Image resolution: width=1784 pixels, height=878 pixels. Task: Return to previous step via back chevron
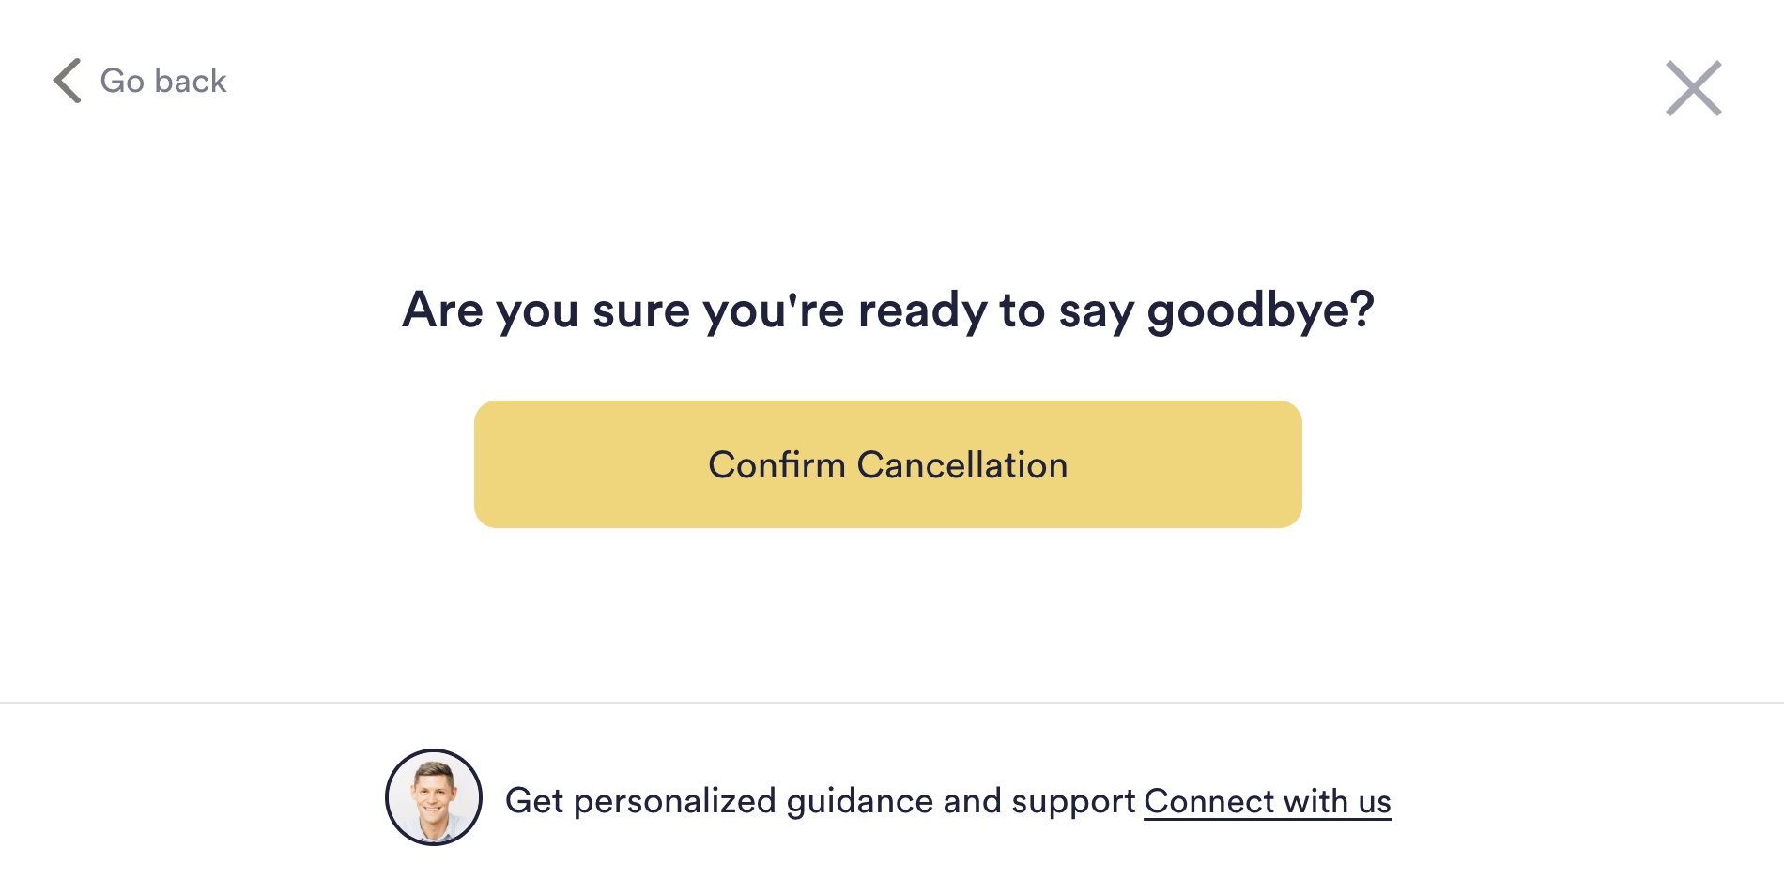tap(68, 81)
